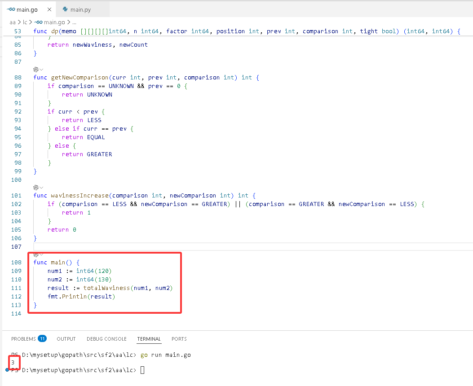Click line number 114 in the gutter
Viewport: 473px width, 386px height.
coord(16,314)
